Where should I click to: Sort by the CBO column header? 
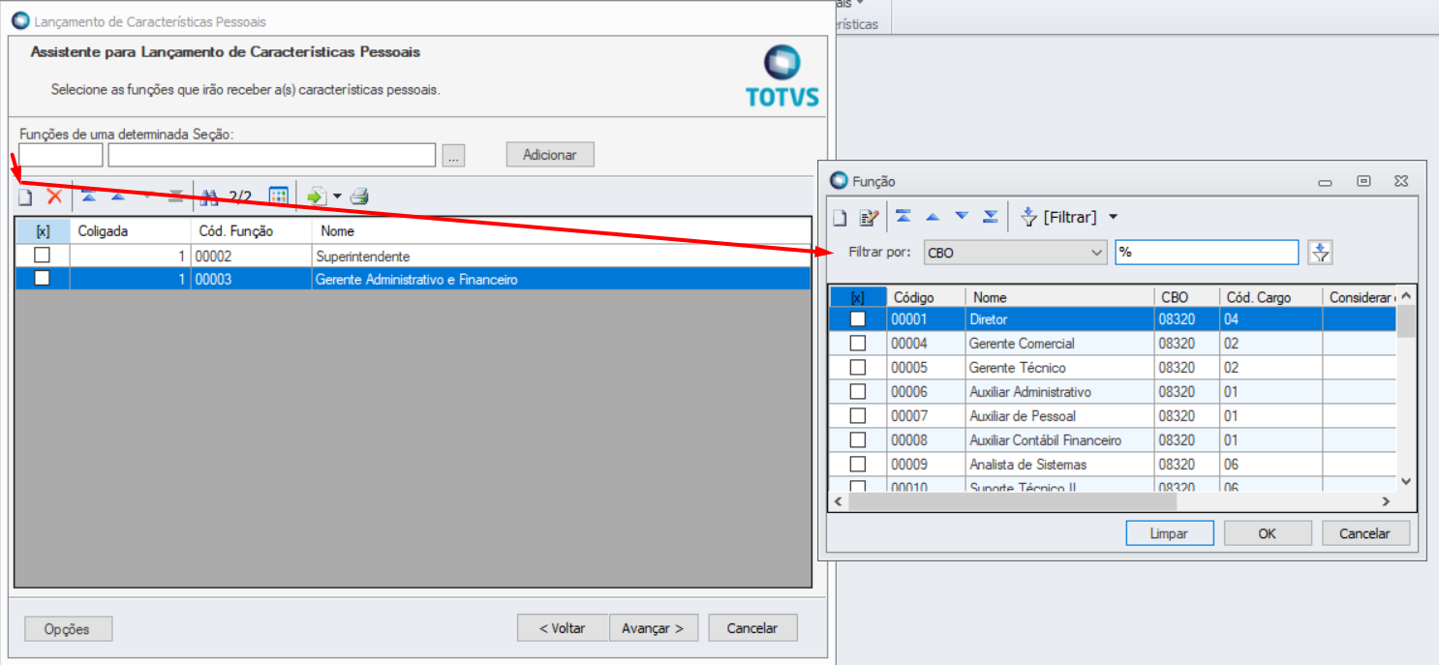pyautogui.click(x=1187, y=297)
